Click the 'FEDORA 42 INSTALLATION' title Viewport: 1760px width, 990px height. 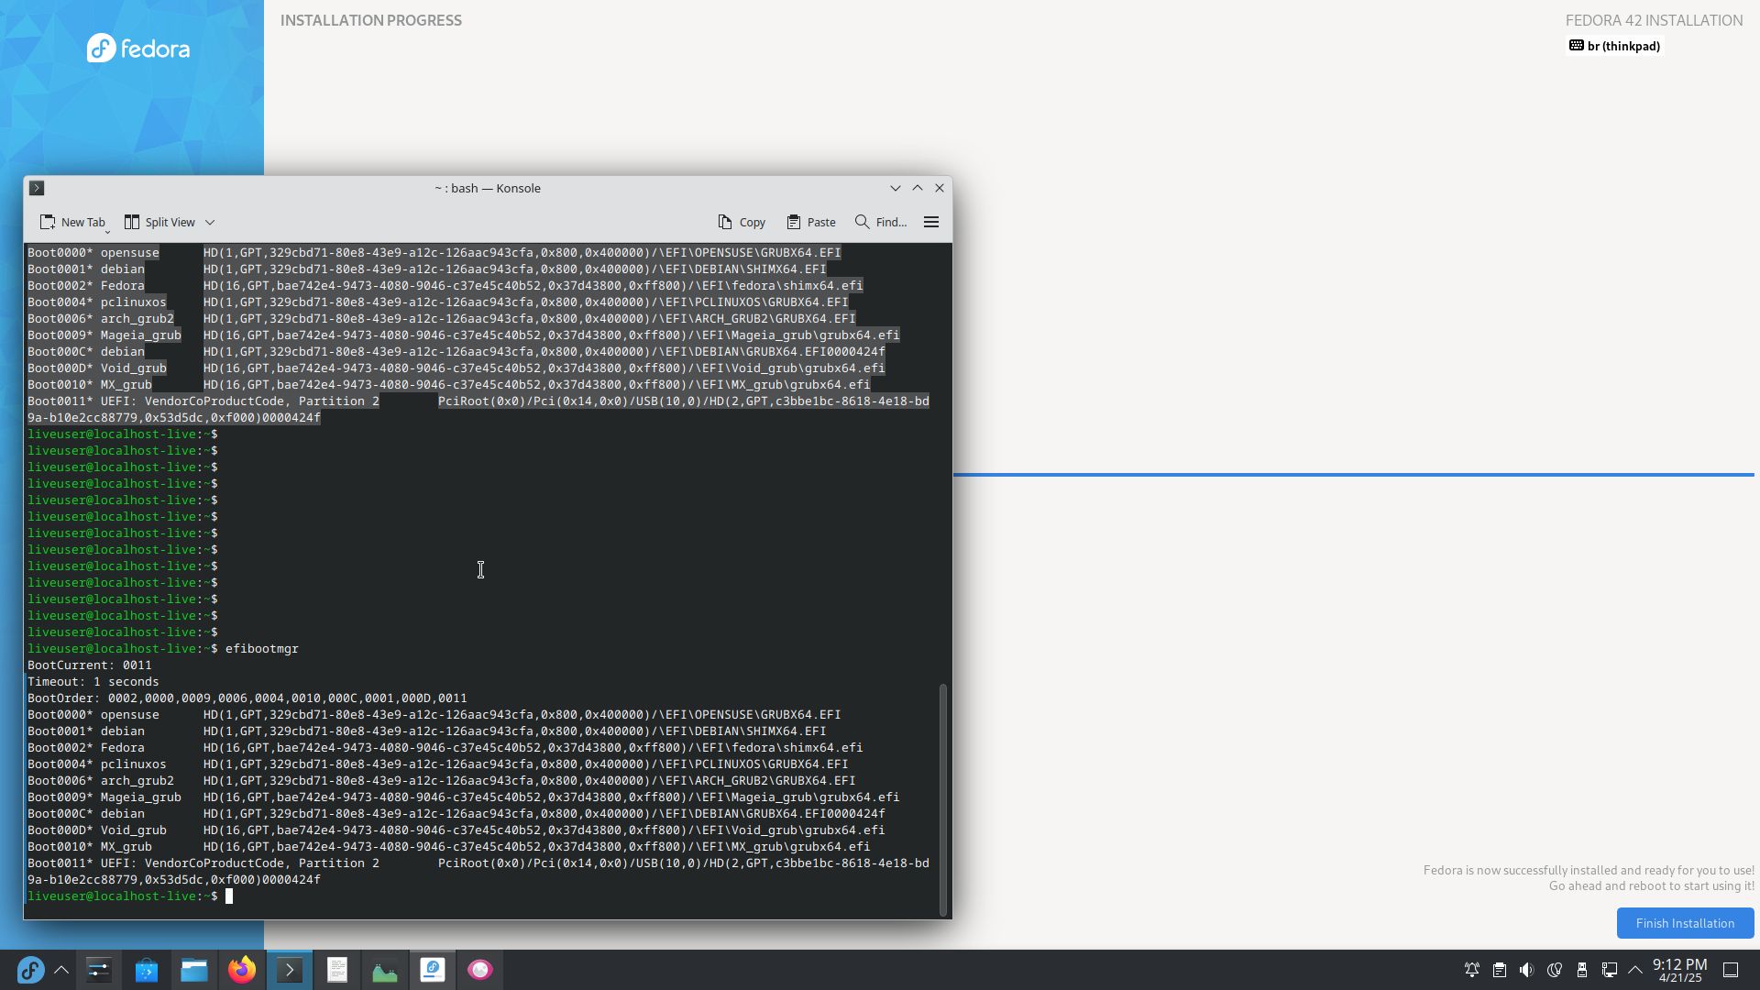click(x=1654, y=20)
